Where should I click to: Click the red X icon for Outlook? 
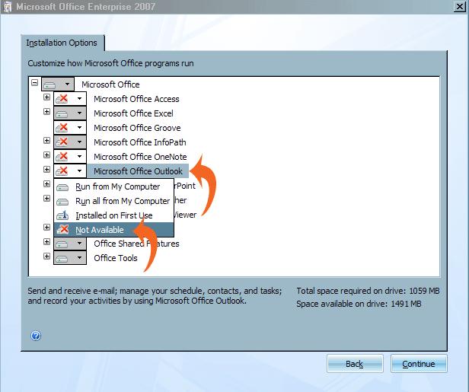point(62,171)
